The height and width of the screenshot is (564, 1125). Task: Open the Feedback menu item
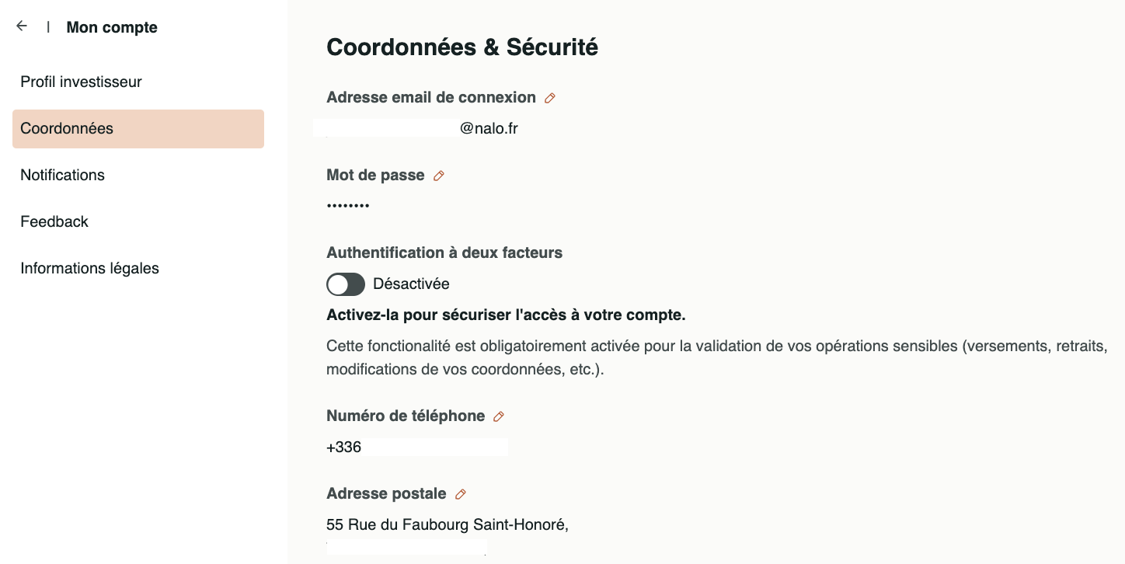[54, 221]
